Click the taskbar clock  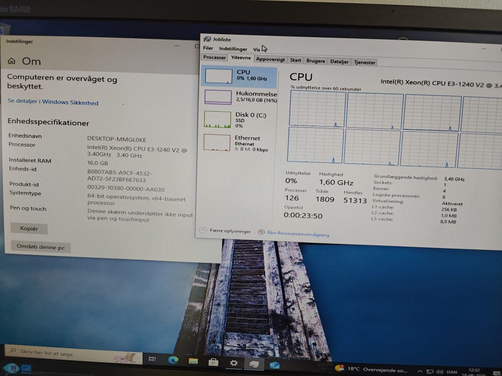[x=474, y=371]
